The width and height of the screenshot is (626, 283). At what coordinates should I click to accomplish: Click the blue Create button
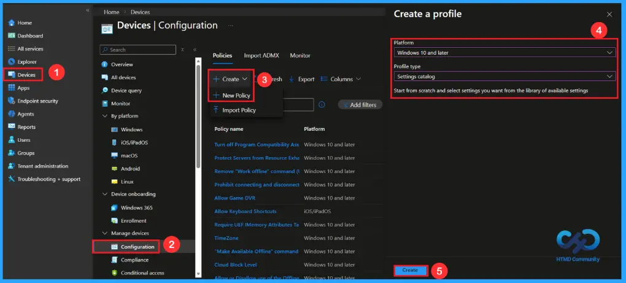click(410, 270)
